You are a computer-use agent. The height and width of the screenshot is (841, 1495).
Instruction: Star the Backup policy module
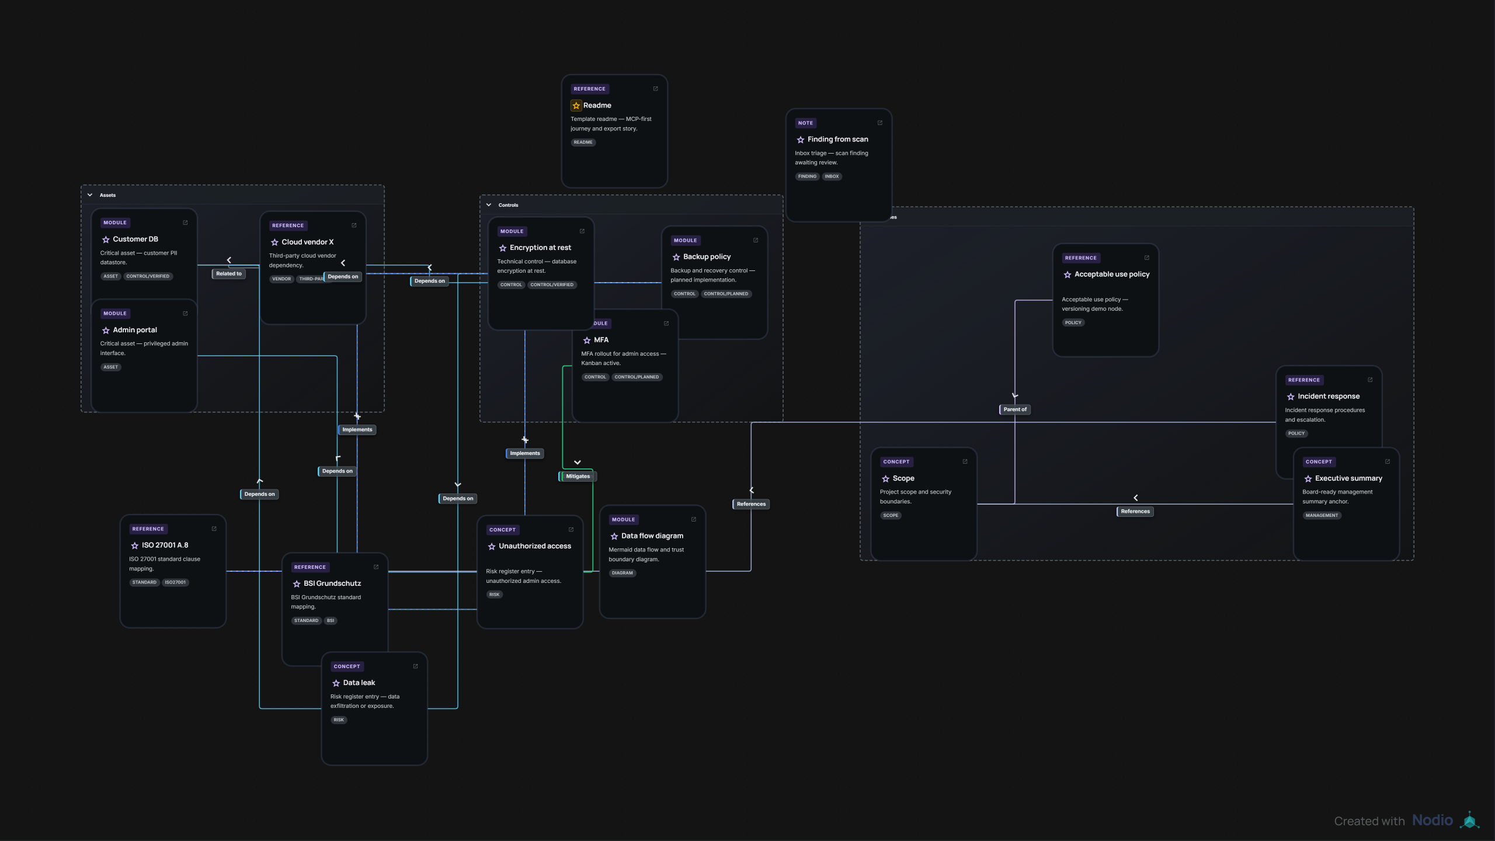(676, 257)
